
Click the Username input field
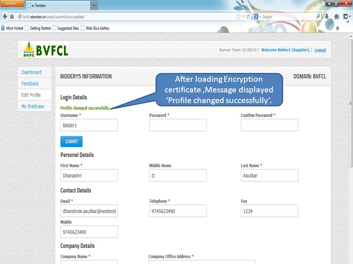pos(89,125)
